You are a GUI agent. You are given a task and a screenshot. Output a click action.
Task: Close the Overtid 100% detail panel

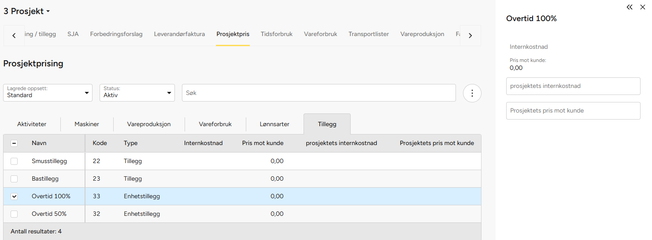tap(642, 7)
